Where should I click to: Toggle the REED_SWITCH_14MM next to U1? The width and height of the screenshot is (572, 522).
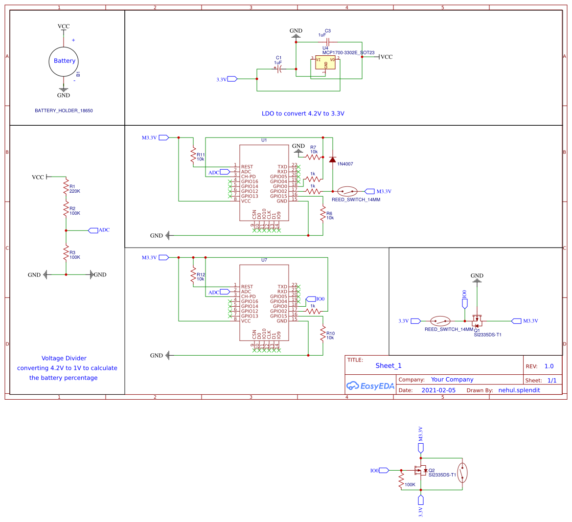click(x=348, y=191)
